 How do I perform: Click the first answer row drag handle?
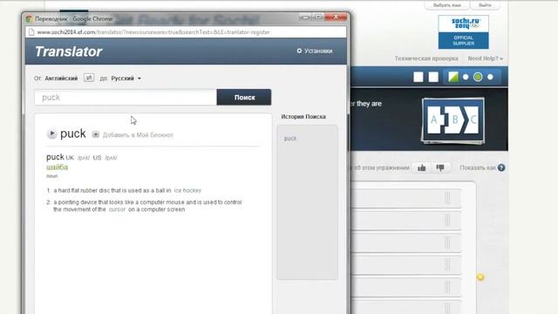pos(447,198)
